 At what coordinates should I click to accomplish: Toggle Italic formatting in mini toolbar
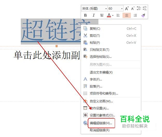[94, 15]
